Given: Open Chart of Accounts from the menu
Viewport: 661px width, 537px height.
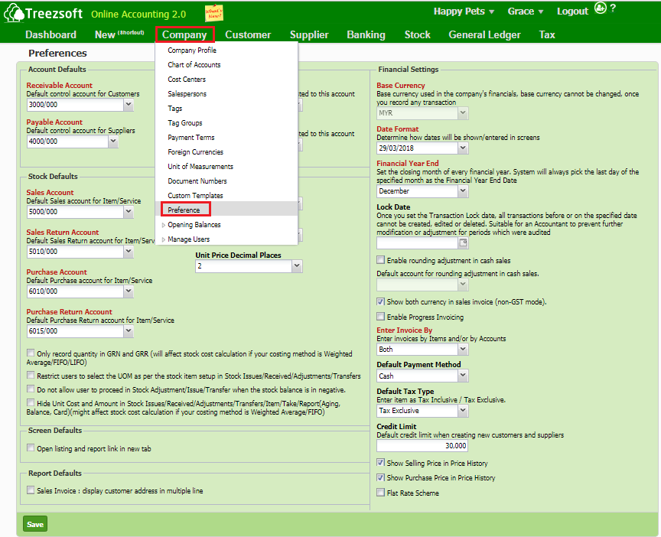Looking at the screenshot, I should (x=192, y=64).
